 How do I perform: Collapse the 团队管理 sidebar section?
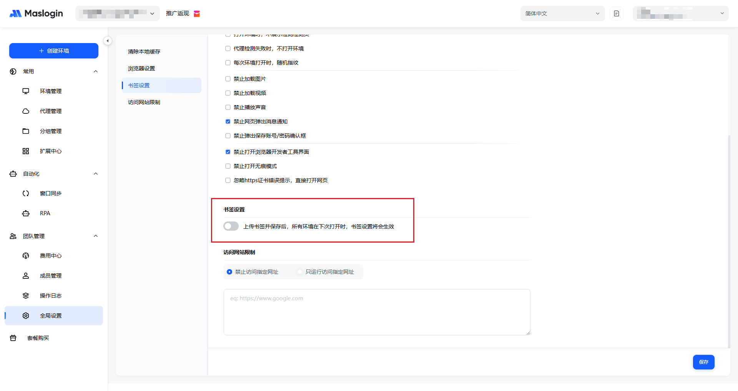tap(96, 236)
